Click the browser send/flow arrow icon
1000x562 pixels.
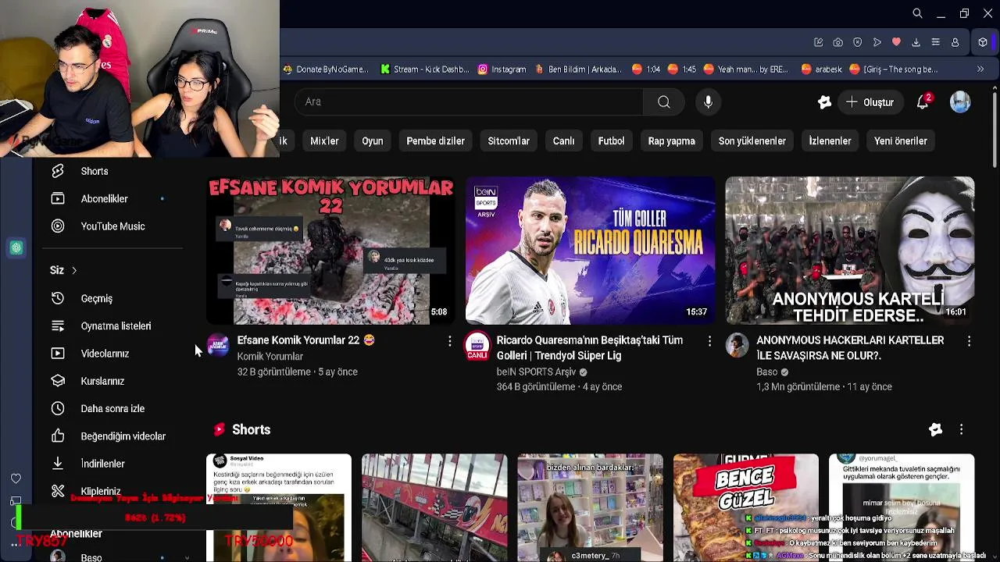877,42
